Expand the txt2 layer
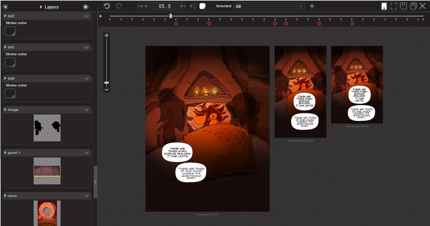Screen dimensions: 430x226 [x=5, y=16]
